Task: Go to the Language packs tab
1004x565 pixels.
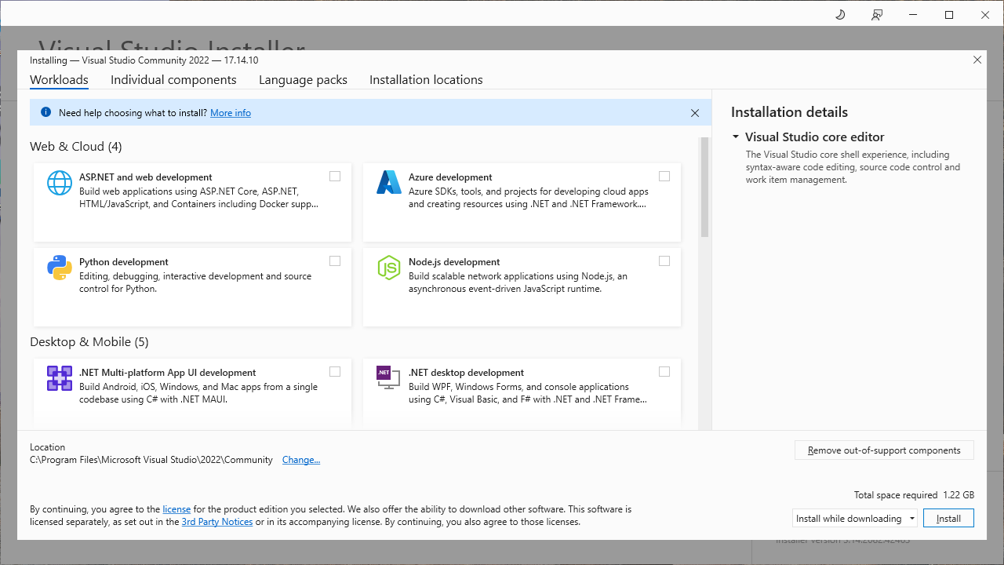Action: click(303, 80)
